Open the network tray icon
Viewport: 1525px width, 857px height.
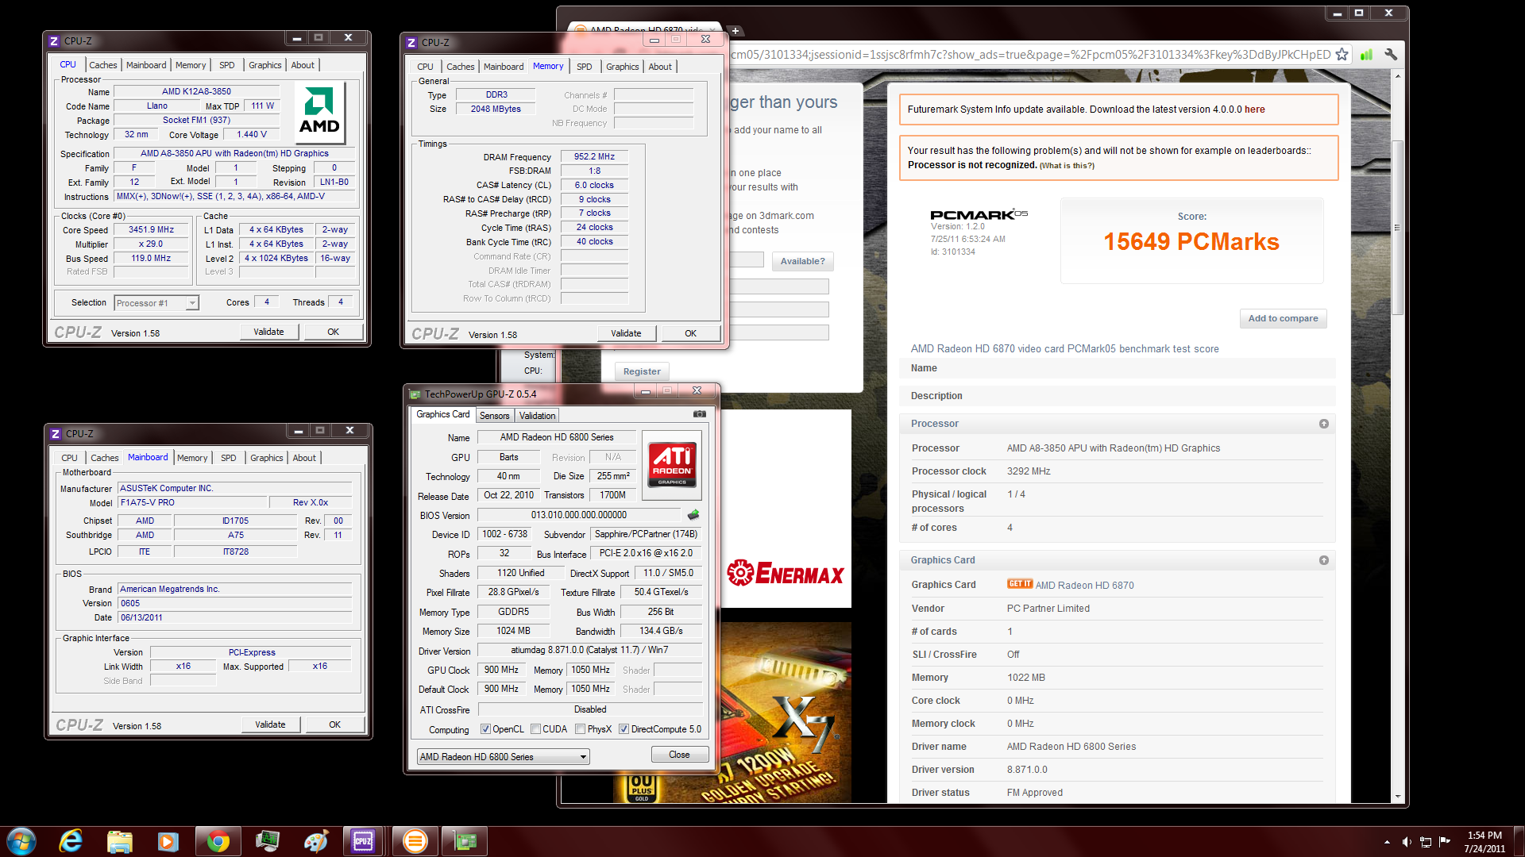[1426, 842]
